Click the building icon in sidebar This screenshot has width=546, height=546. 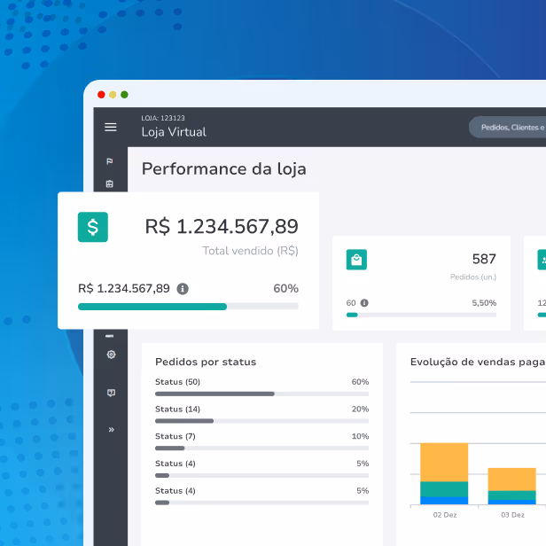coord(110,183)
